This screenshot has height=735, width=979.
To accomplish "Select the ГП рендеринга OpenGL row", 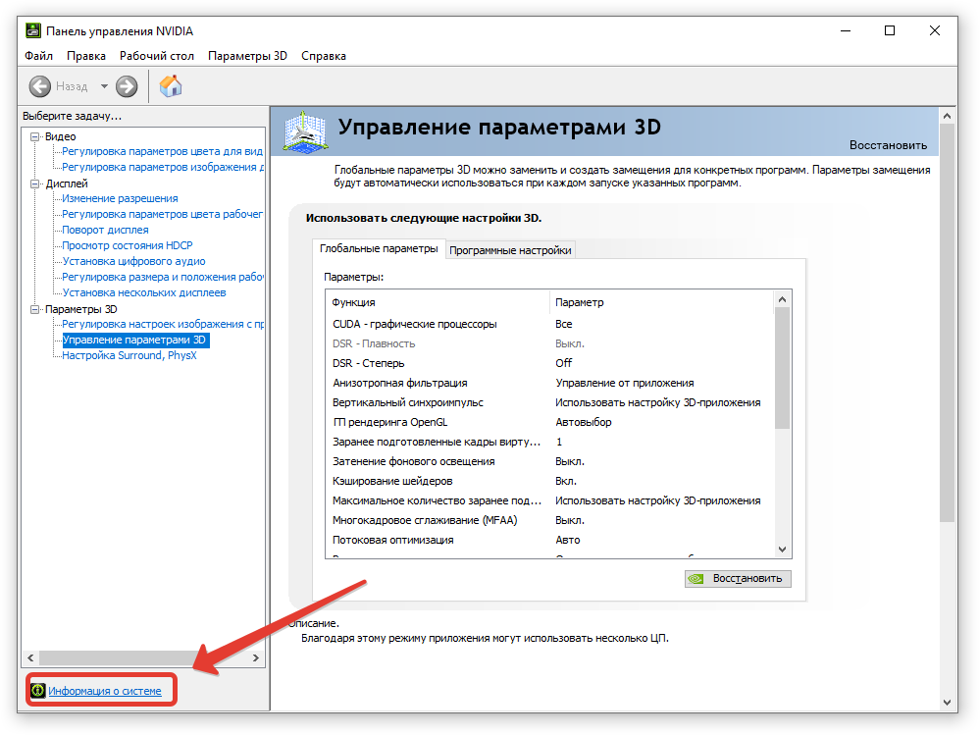I will pyautogui.click(x=550, y=422).
